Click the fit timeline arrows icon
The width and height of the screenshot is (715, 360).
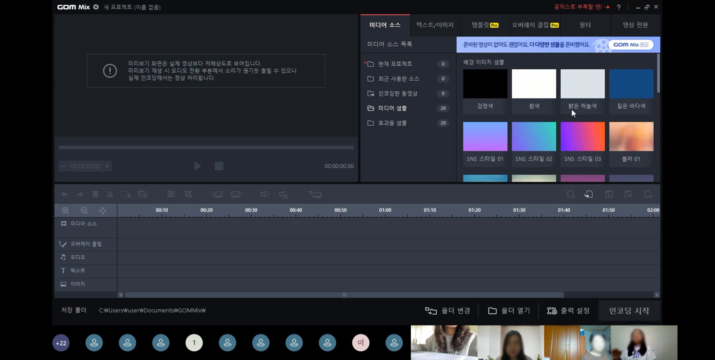coord(103,210)
